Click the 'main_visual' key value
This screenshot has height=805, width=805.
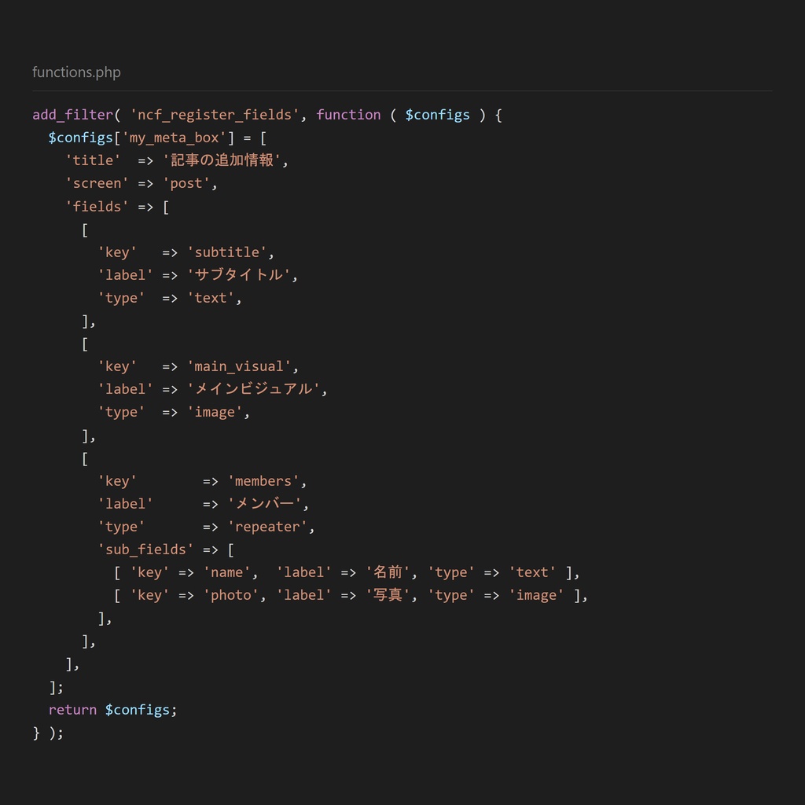(x=239, y=366)
